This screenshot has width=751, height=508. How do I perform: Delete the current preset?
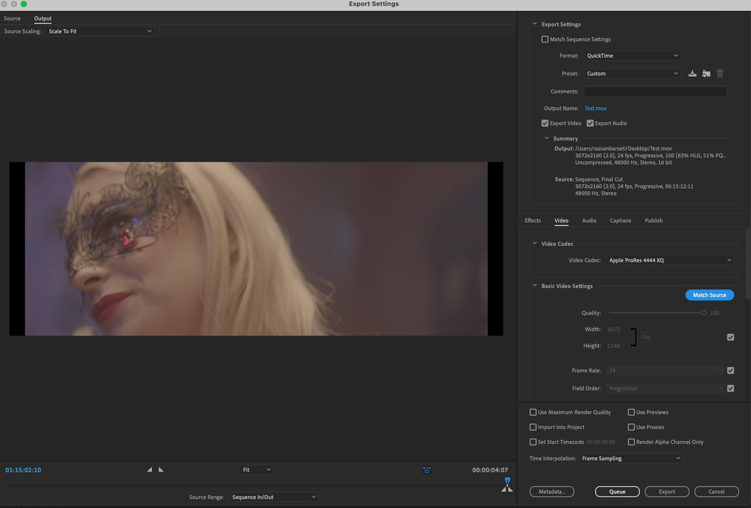720,73
